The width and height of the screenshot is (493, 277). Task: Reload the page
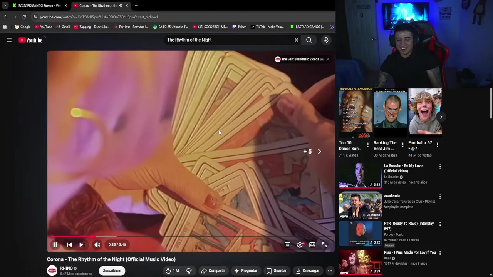(x=24, y=17)
